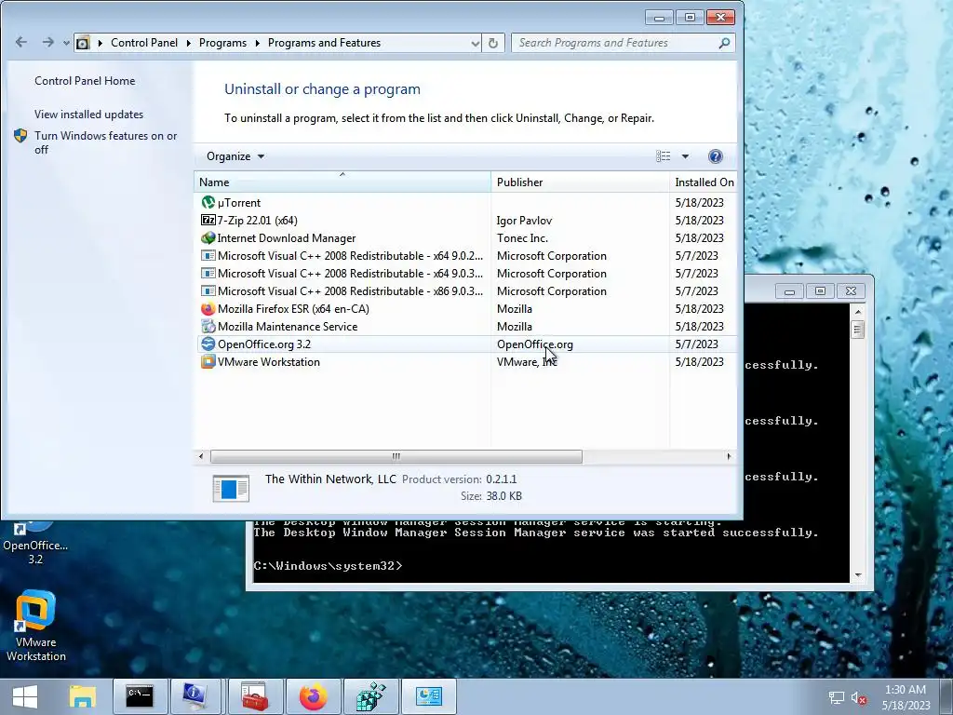This screenshot has height=715, width=953.
Task: Select the Mozilla Firefox ESR (x64 en-CA) row
Action: coord(467,309)
